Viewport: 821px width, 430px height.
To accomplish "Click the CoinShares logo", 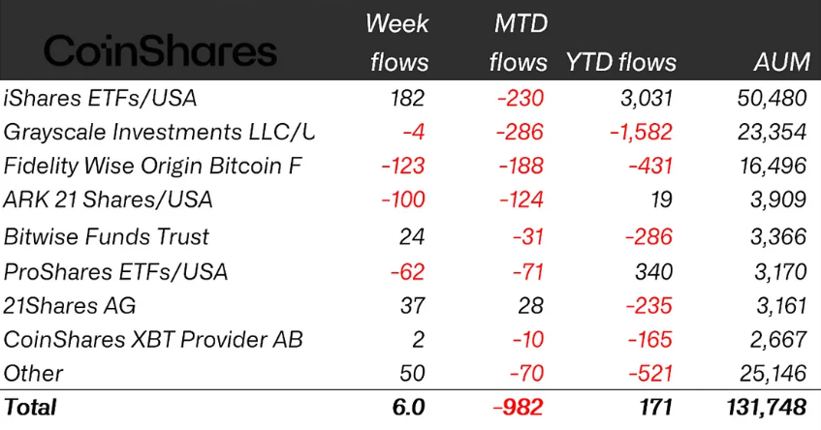I will point(160,50).
